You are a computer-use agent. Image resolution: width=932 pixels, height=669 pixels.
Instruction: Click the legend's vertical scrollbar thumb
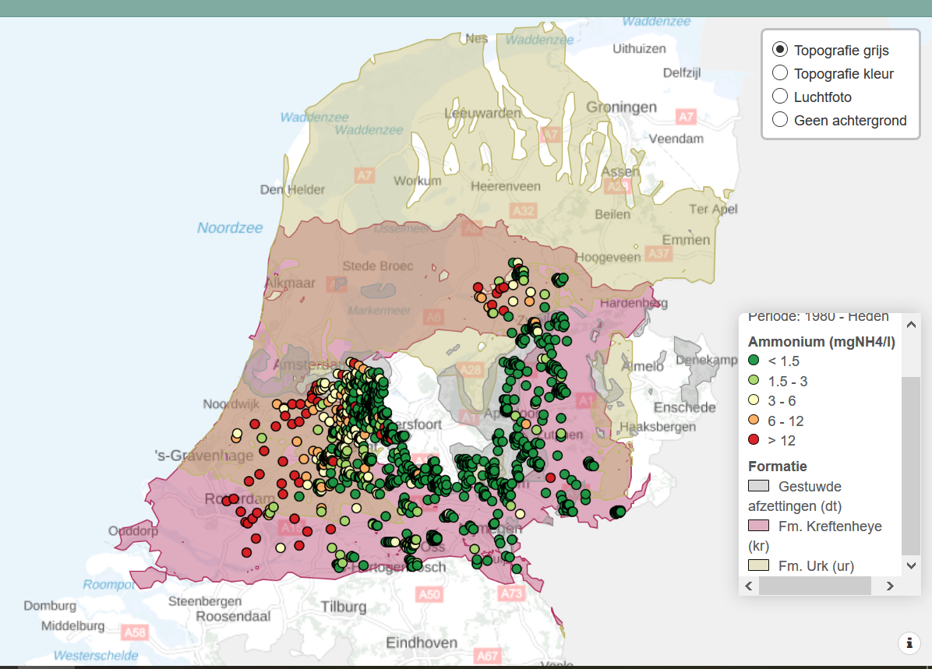click(910, 465)
